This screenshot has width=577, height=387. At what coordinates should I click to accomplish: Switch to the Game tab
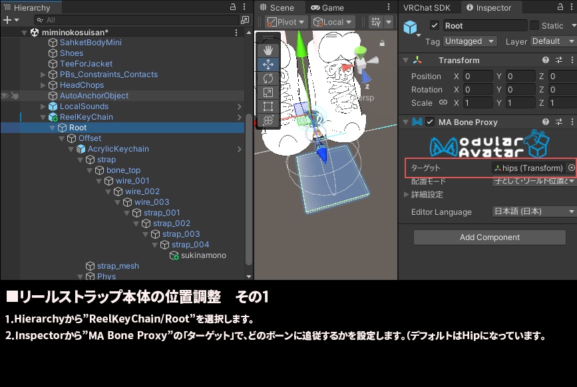click(329, 8)
